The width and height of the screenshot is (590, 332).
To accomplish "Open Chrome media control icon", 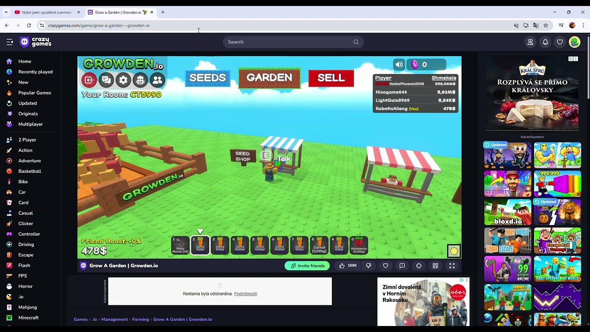I will tap(561, 25).
